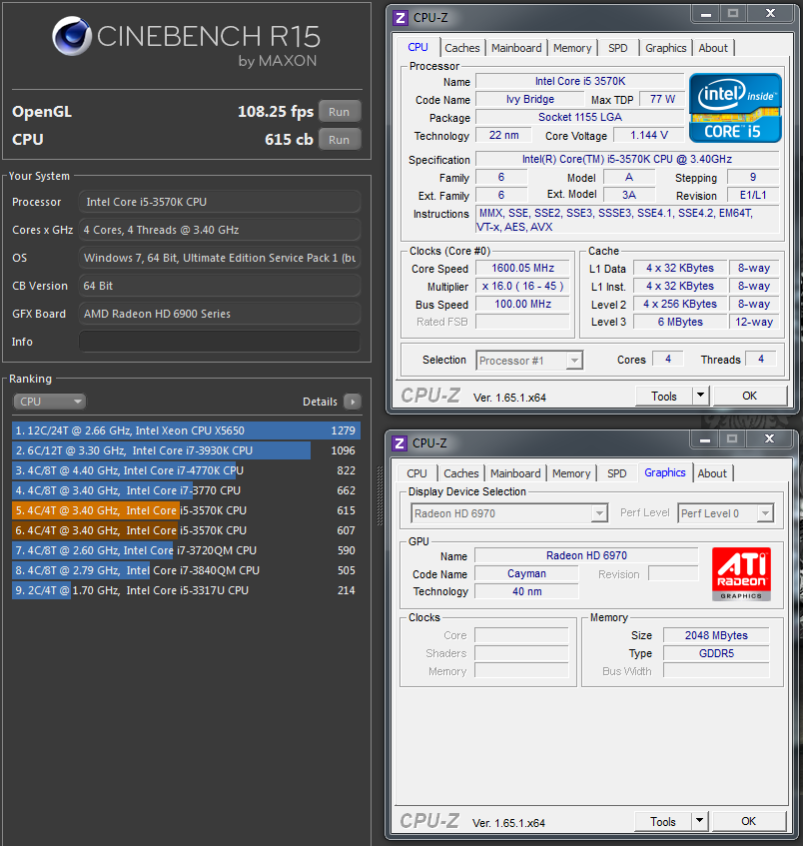The height and width of the screenshot is (846, 803).
Task: Open SPD tab in top CPU-Z window
Action: click(x=618, y=48)
